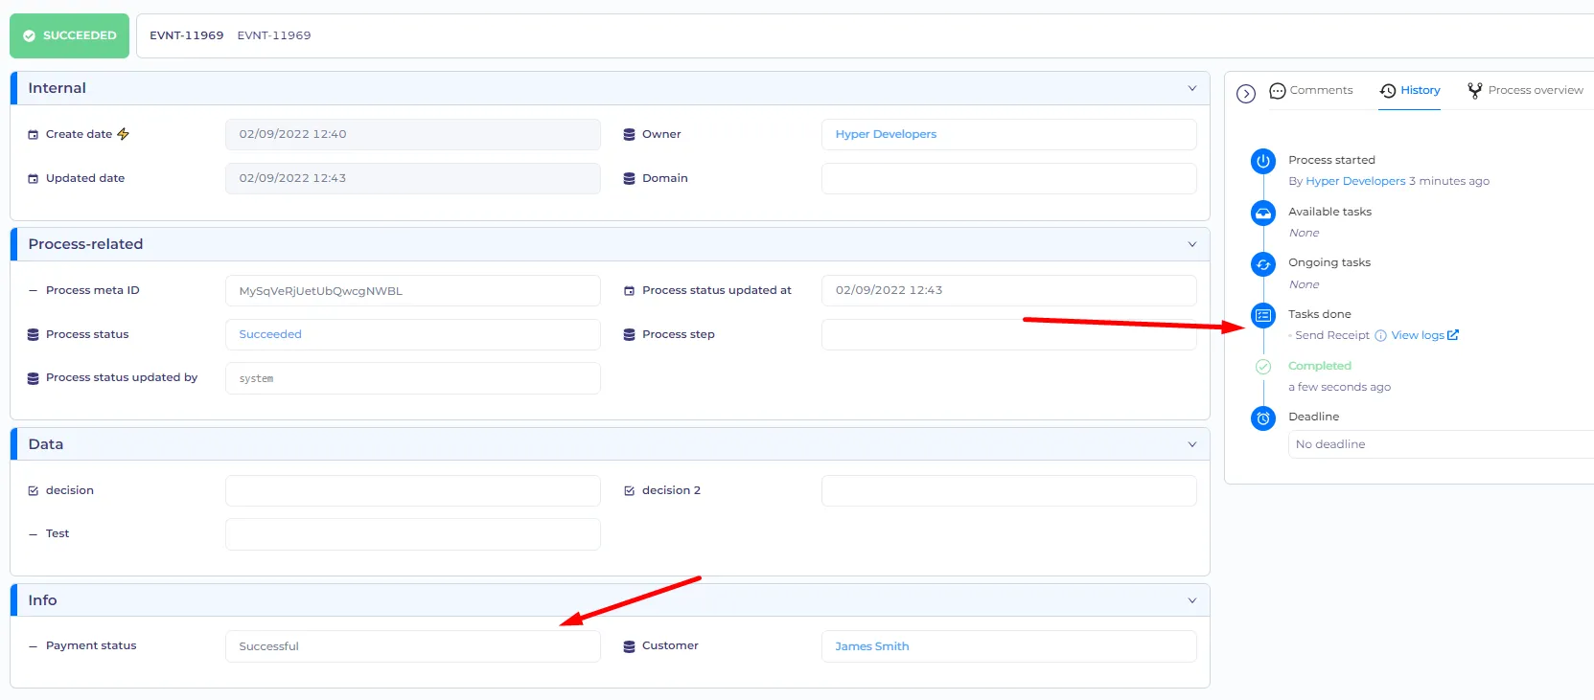Click the Ongoing tasks refresh icon
The image size is (1594, 700).
point(1263,264)
